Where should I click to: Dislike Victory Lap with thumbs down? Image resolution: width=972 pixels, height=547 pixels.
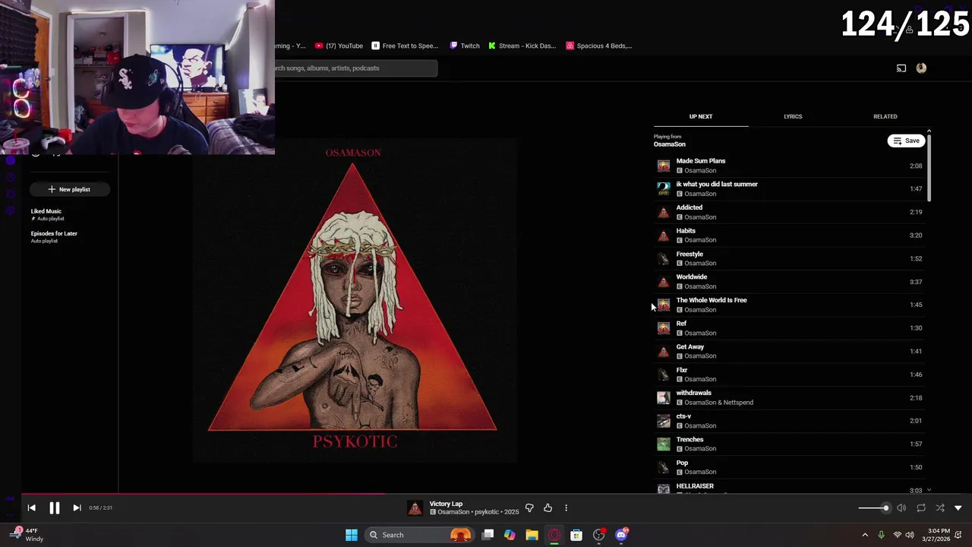tap(529, 507)
